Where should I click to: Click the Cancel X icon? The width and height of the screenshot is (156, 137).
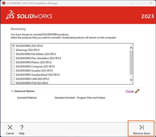click(x=10, y=127)
